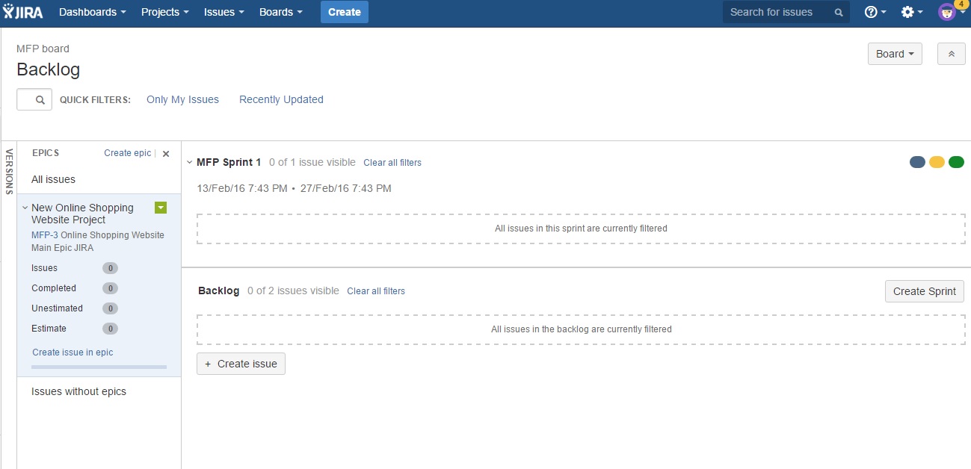Click the search magnifier in the backlog
The height and width of the screenshot is (469, 971).
pyautogui.click(x=34, y=99)
